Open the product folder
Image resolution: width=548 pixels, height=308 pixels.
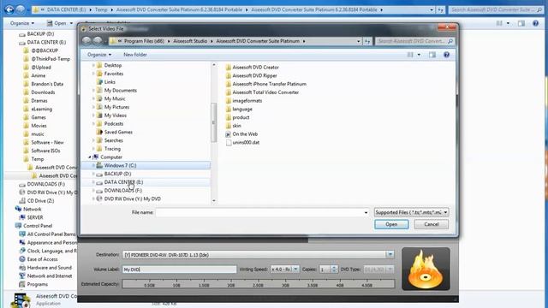coord(238,117)
